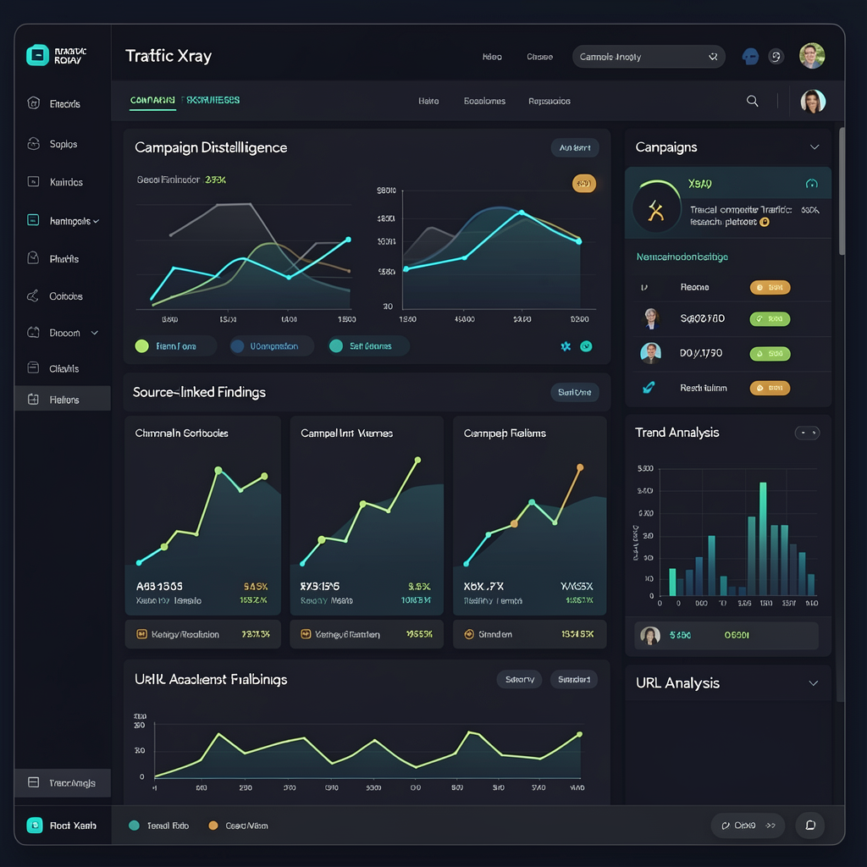Image resolution: width=867 pixels, height=867 pixels.
Task: Open the top-right user avatar
Action: click(x=812, y=56)
